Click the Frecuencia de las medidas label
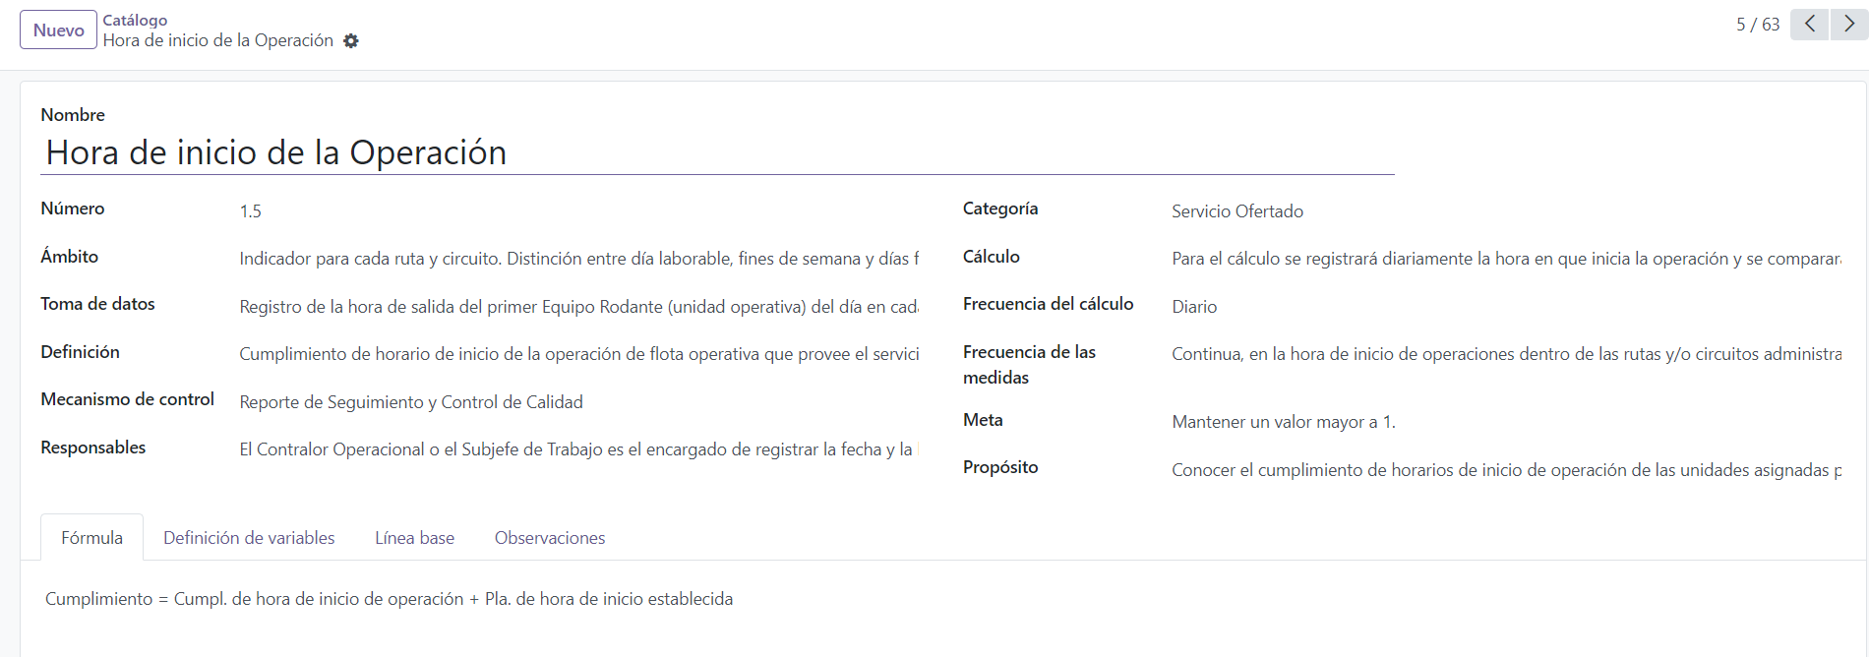Screen dimensions: 1869x657 click(1029, 365)
